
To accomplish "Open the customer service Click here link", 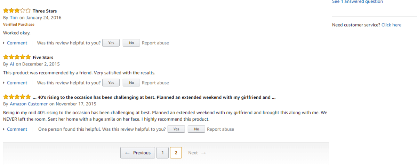I will tap(392, 25).
